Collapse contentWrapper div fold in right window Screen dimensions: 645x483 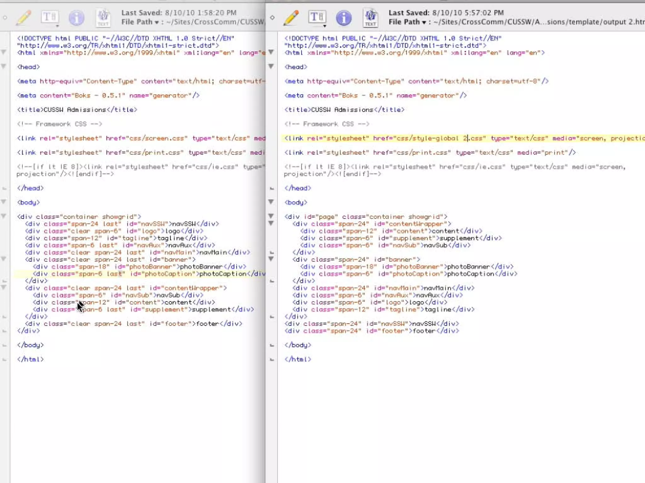point(271,223)
